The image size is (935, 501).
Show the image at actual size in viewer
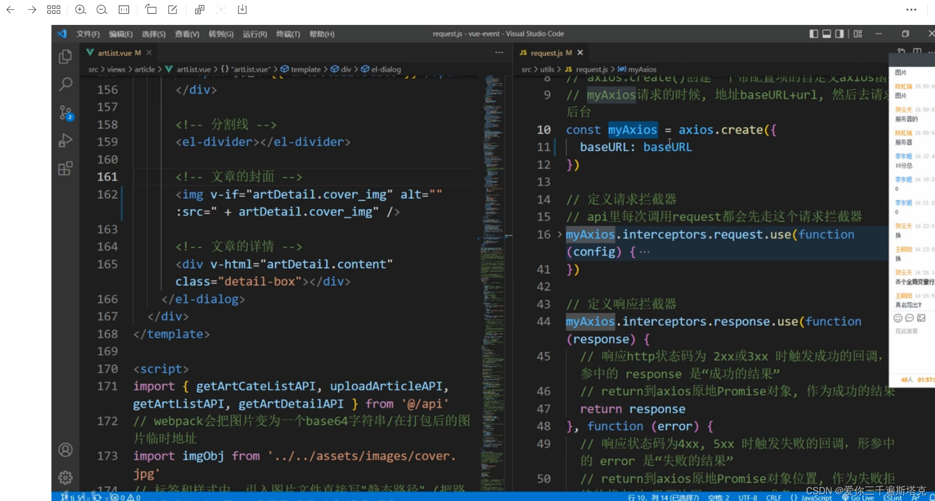coord(124,9)
